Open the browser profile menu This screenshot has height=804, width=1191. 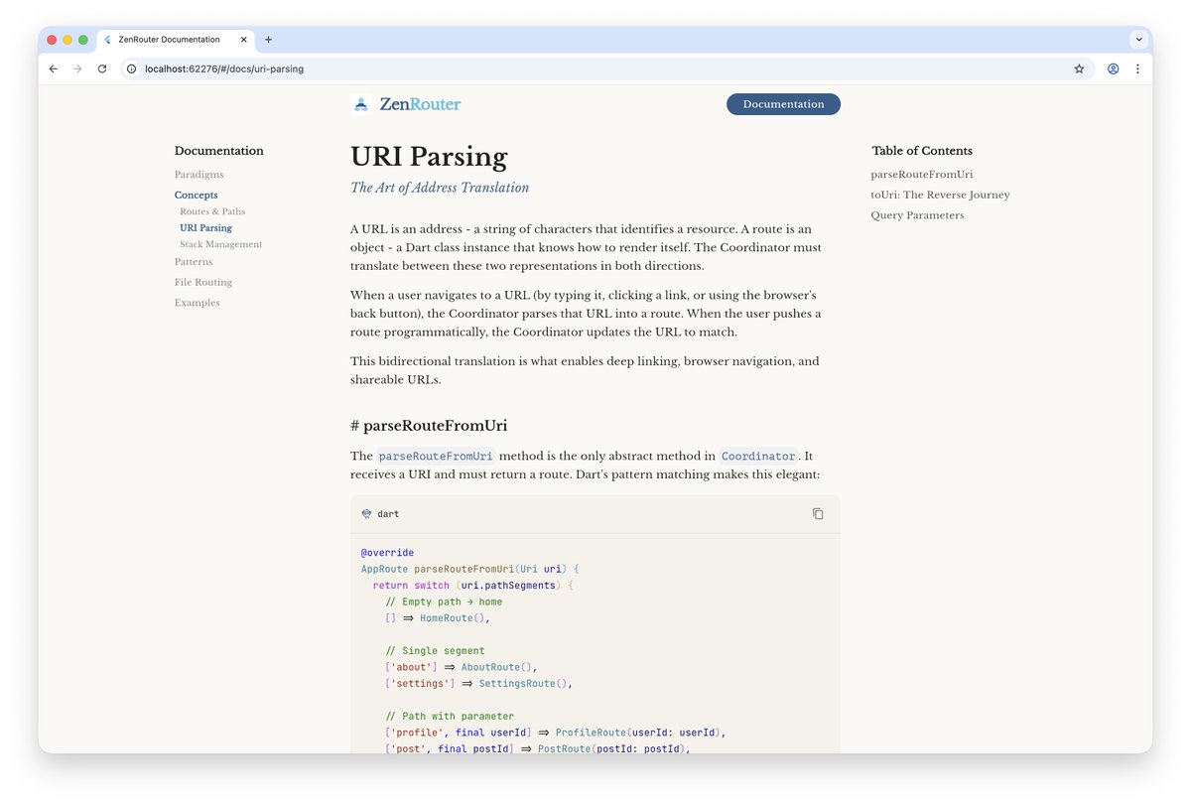1113,68
